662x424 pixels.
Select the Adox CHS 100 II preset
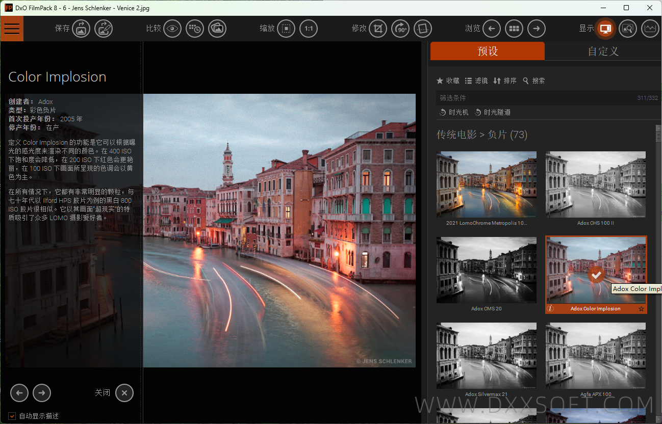596,184
